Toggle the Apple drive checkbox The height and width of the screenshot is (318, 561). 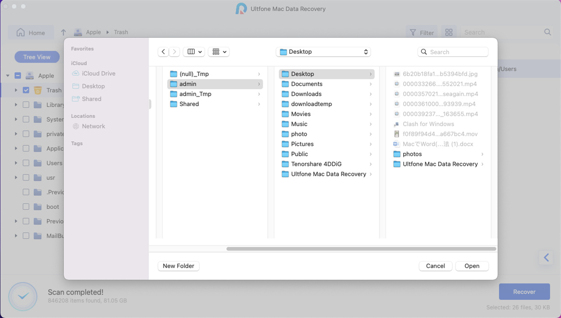(18, 76)
